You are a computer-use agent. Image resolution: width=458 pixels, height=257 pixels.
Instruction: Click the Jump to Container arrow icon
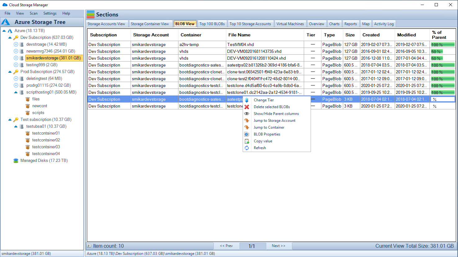coord(247,127)
